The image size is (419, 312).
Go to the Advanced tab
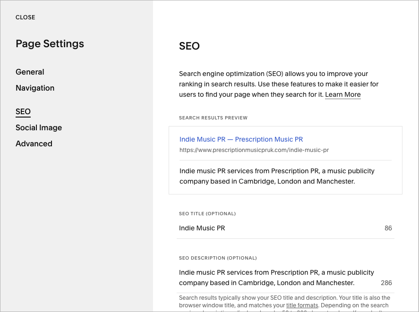(x=34, y=143)
